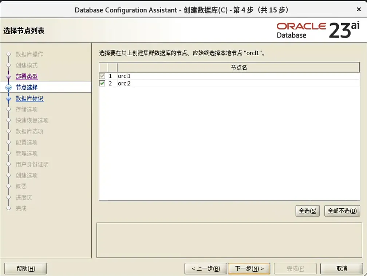Screen dimensions: 367x276
Task: Click the blue step indicator beside 节点选择
Action: [9, 87]
